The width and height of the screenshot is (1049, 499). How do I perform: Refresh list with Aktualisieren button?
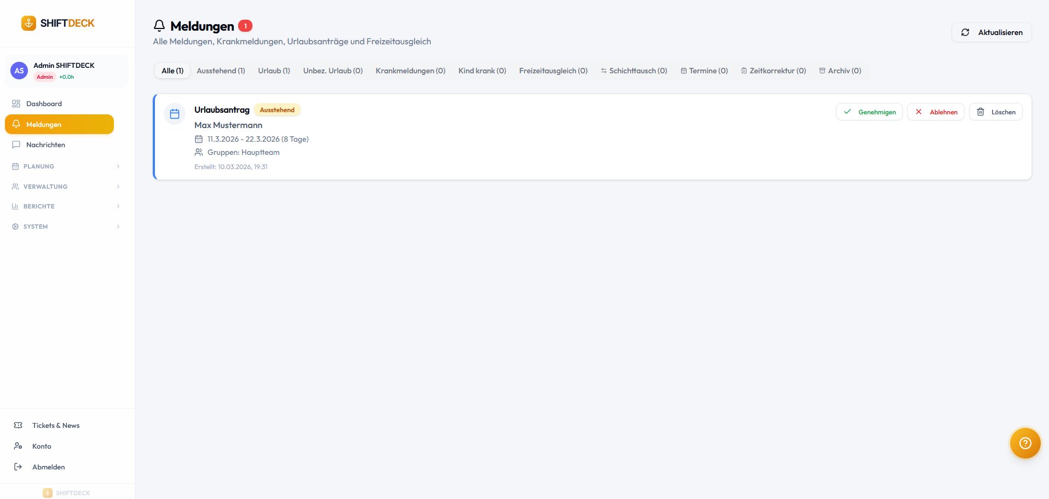tap(992, 33)
